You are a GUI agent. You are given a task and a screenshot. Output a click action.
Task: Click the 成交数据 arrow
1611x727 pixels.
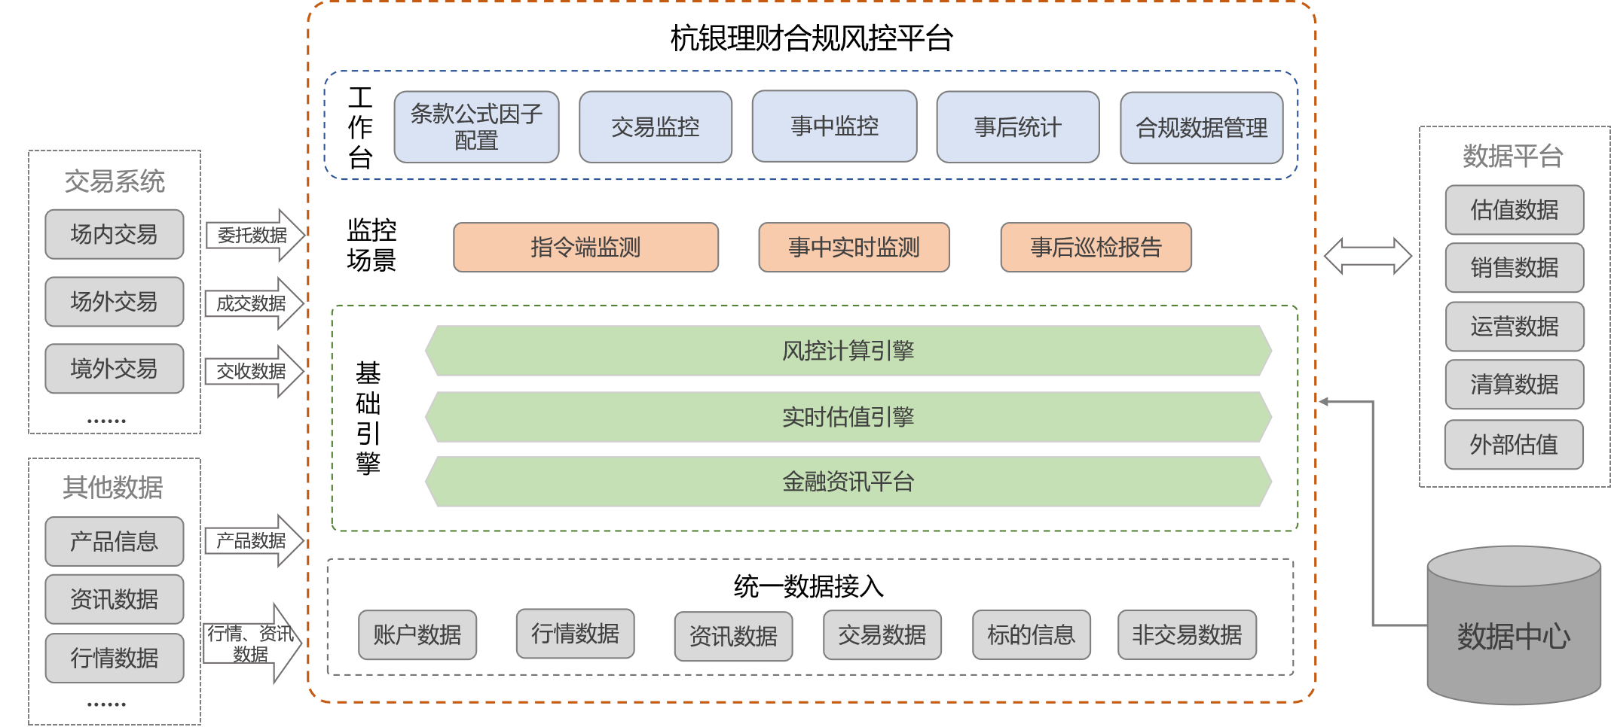pos(254,303)
